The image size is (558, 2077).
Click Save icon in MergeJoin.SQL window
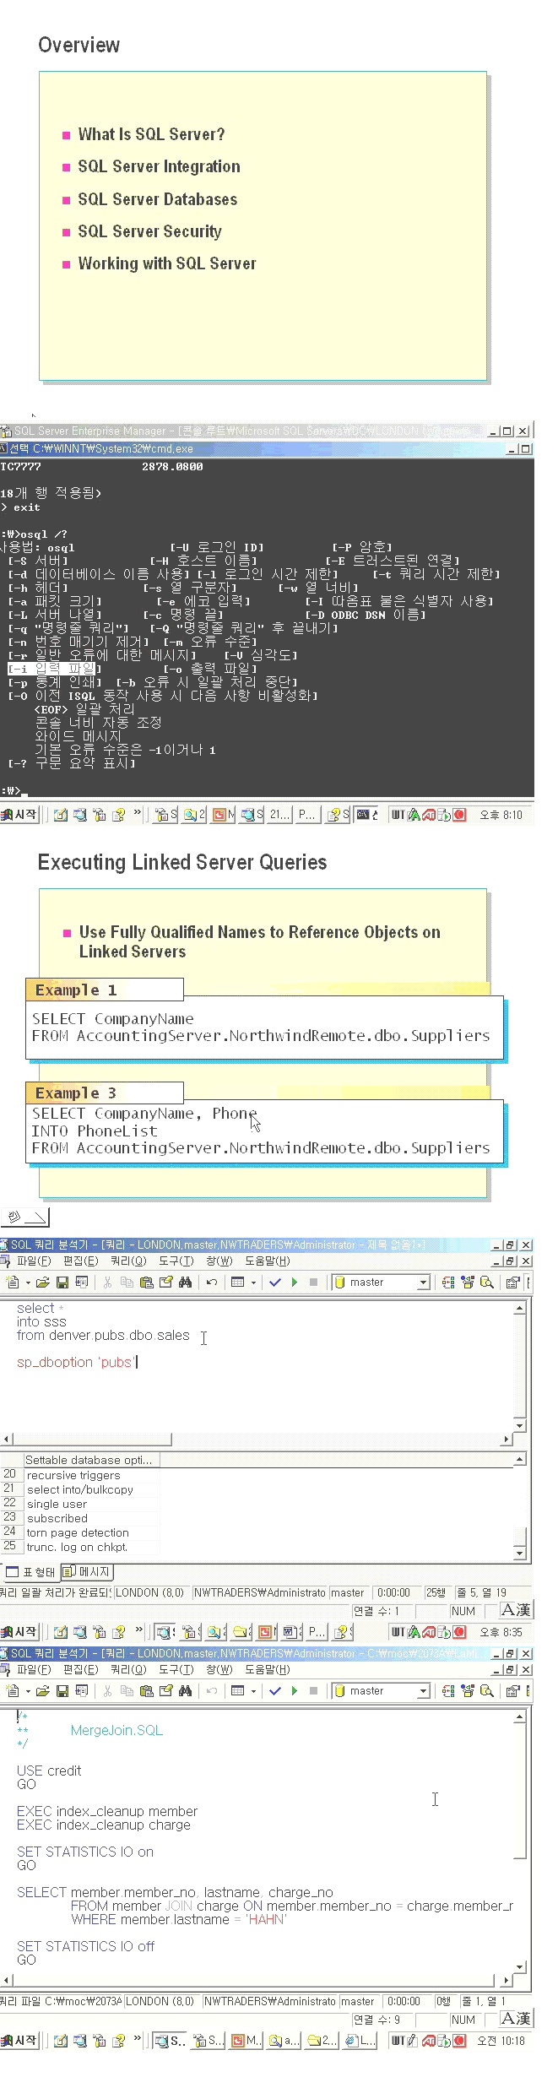coord(62,1691)
